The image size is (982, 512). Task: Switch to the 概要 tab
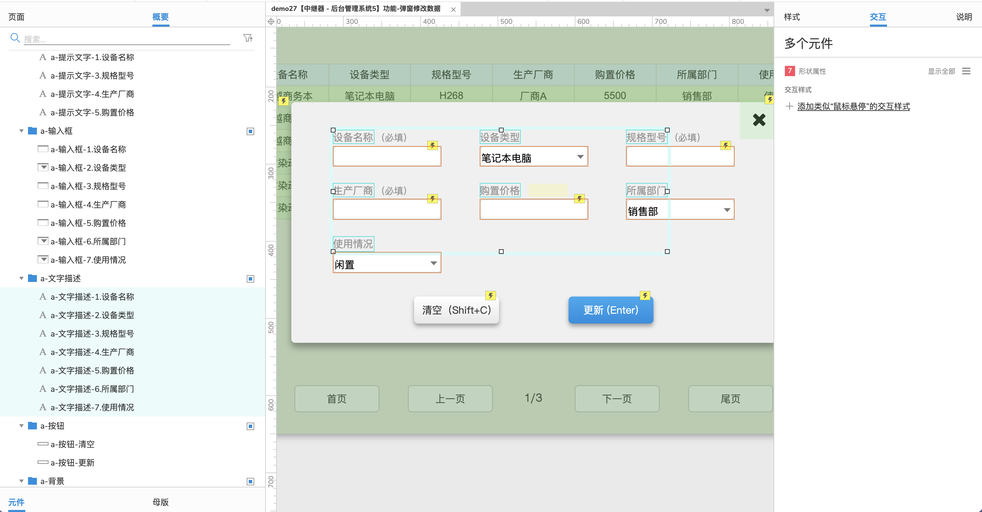[x=161, y=17]
